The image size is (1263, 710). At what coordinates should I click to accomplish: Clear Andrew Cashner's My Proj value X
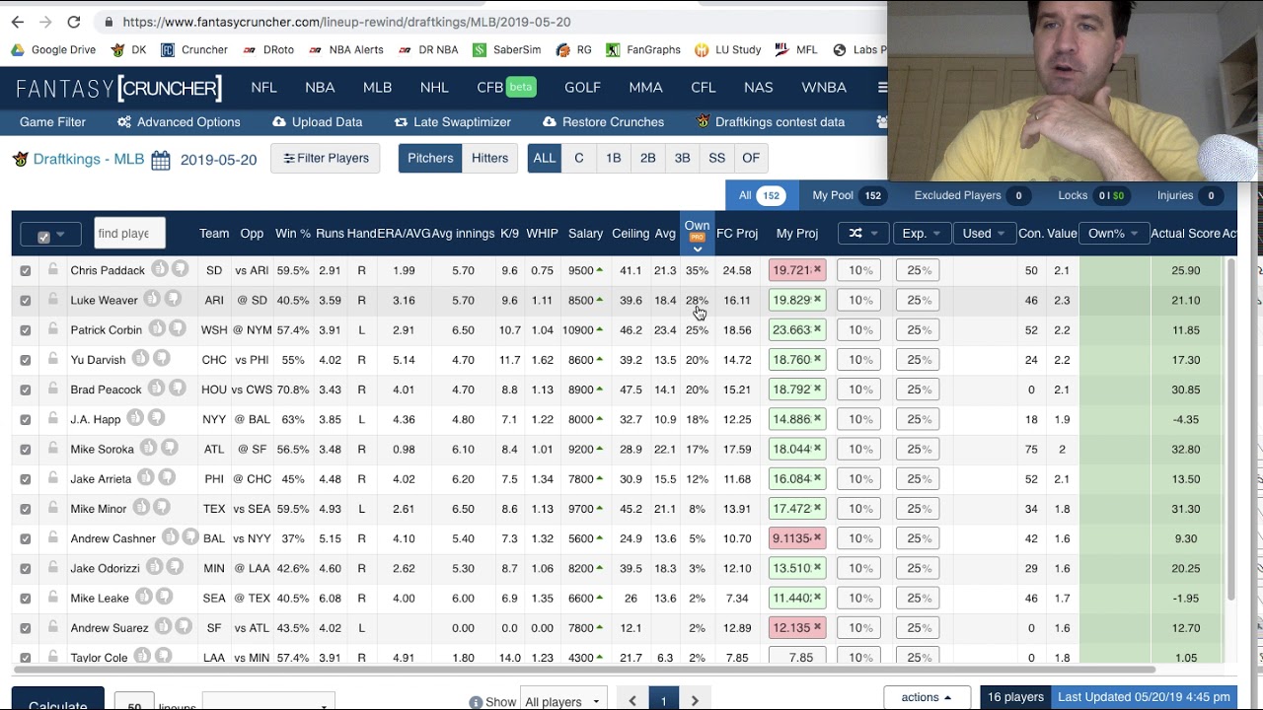click(x=817, y=538)
